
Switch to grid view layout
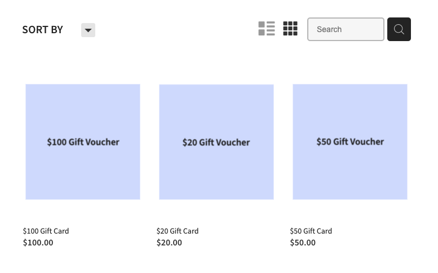click(290, 29)
